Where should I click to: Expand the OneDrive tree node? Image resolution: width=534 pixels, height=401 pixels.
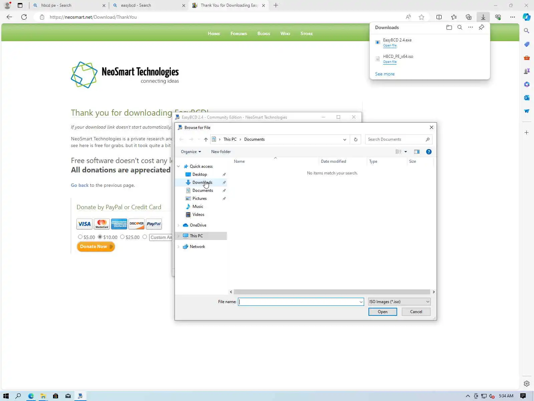coord(179,225)
